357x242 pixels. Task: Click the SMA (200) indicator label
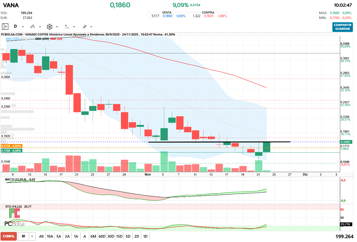coord(42,39)
